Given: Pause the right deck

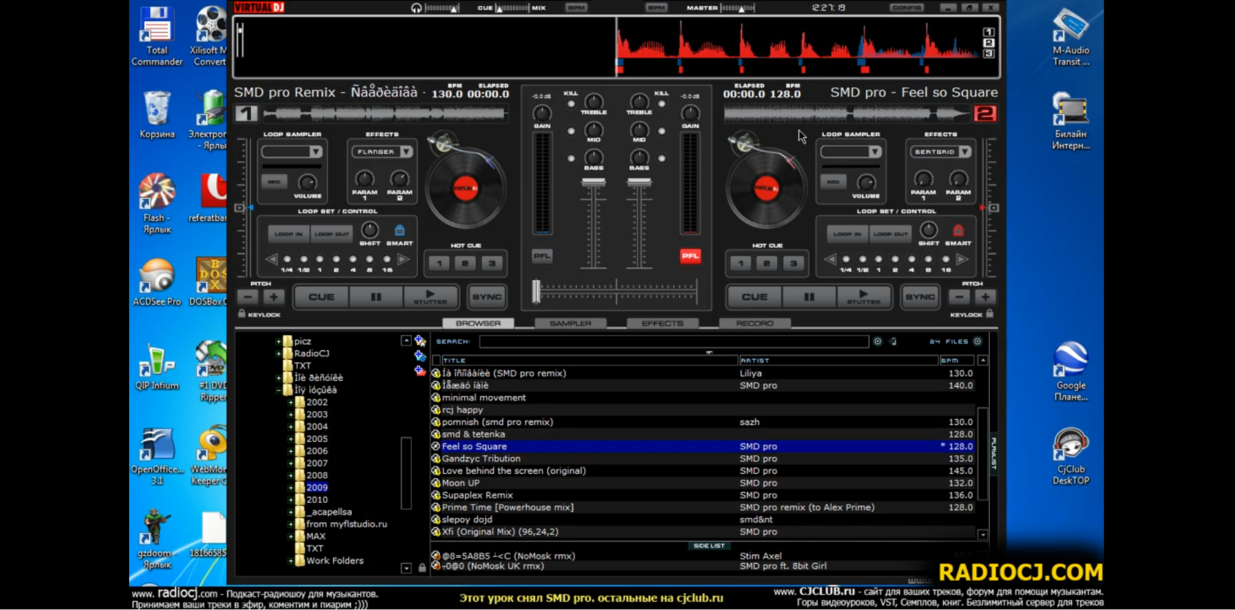Looking at the screenshot, I should (x=808, y=297).
